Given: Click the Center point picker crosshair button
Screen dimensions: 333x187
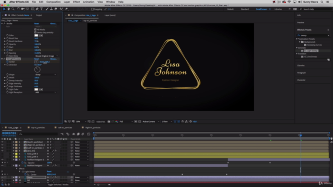Looking at the screenshot, I should coord(36,62).
